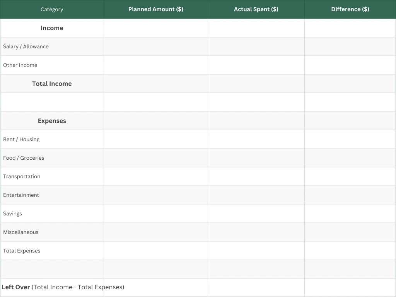Viewport: 396px width, 297px height.
Task: Select the bold Income section label
Action: [52, 28]
